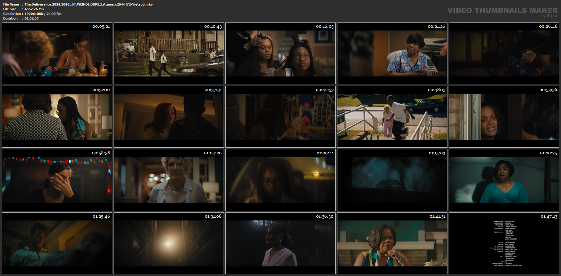Screen dimensions: 561x276
Task: Click the Duration label
Action: (x=11, y=18)
